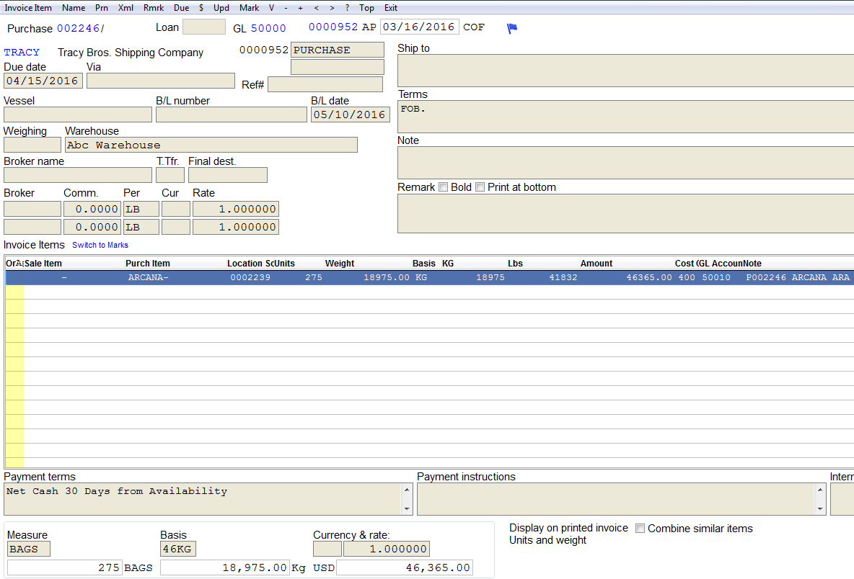Open purchase number 002246 link
This screenshot has width=854, height=579.
[x=79, y=28]
